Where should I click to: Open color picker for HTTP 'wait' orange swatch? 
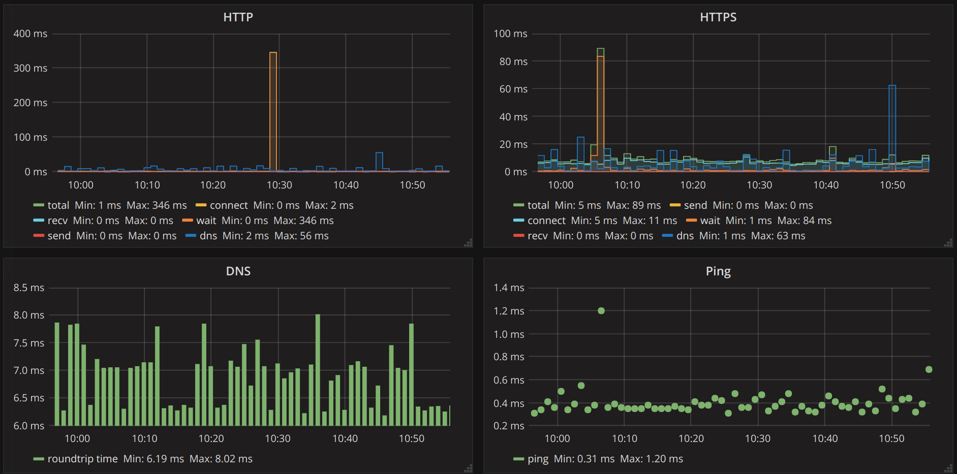point(188,220)
